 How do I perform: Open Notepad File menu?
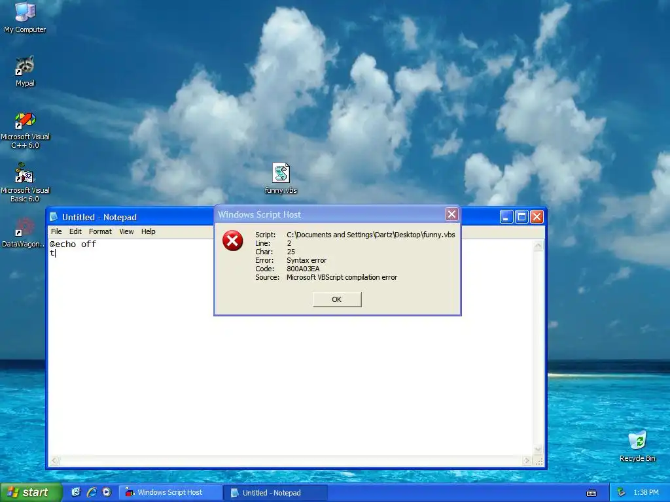tap(56, 231)
